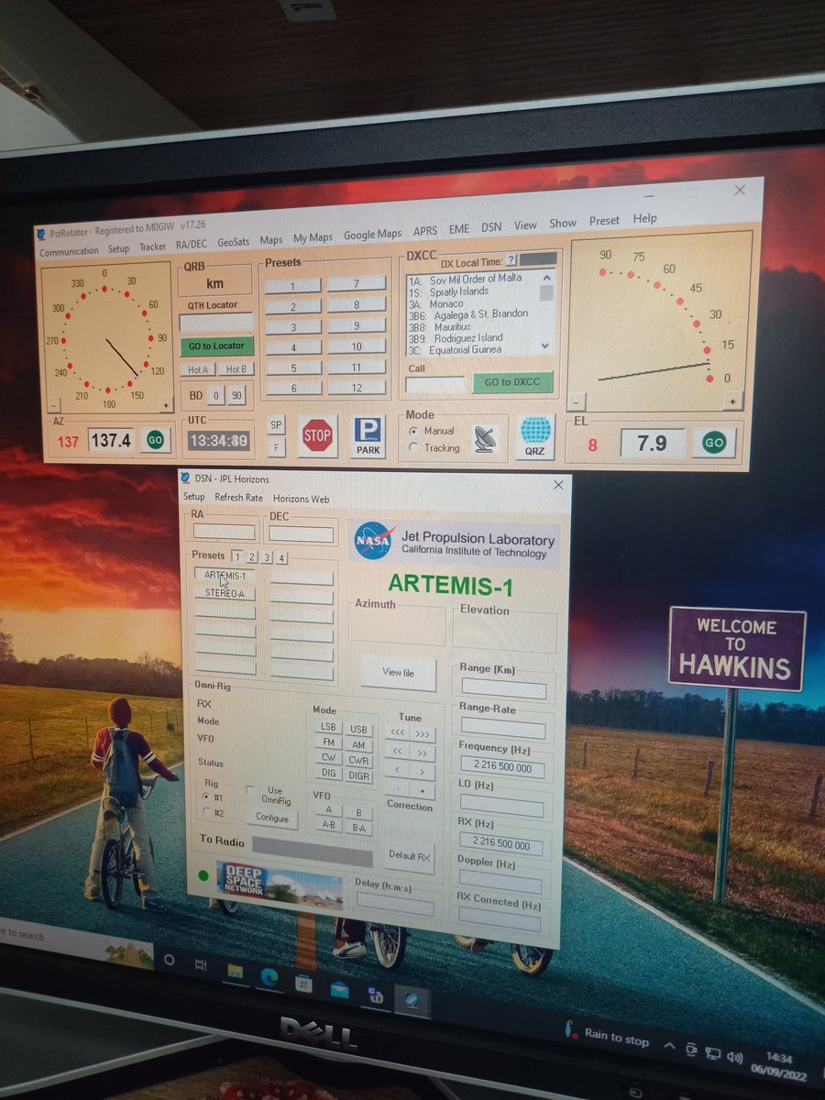Open File Explorer from the taskbar

click(x=236, y=972)
